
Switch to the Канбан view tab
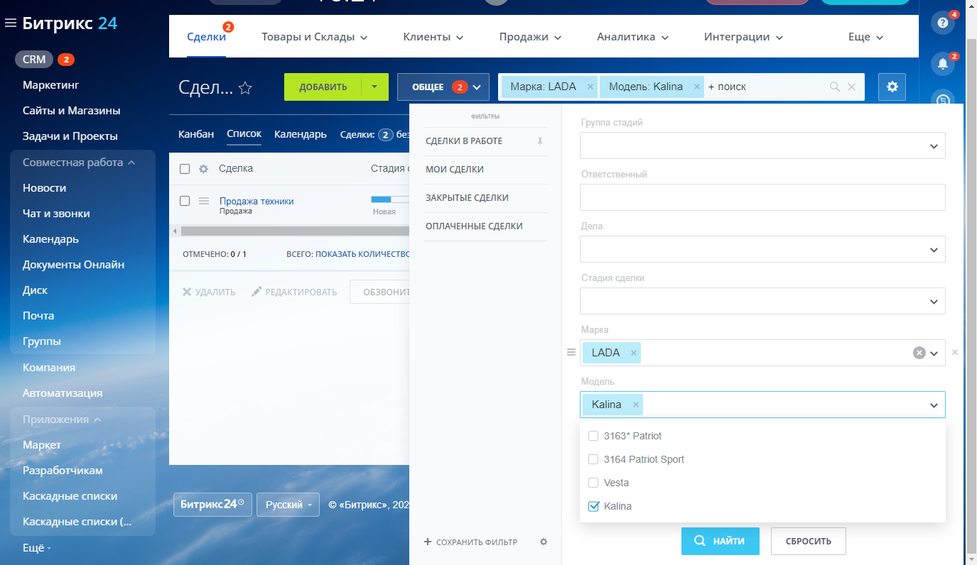pyautogui.click(x=196, y=133)
